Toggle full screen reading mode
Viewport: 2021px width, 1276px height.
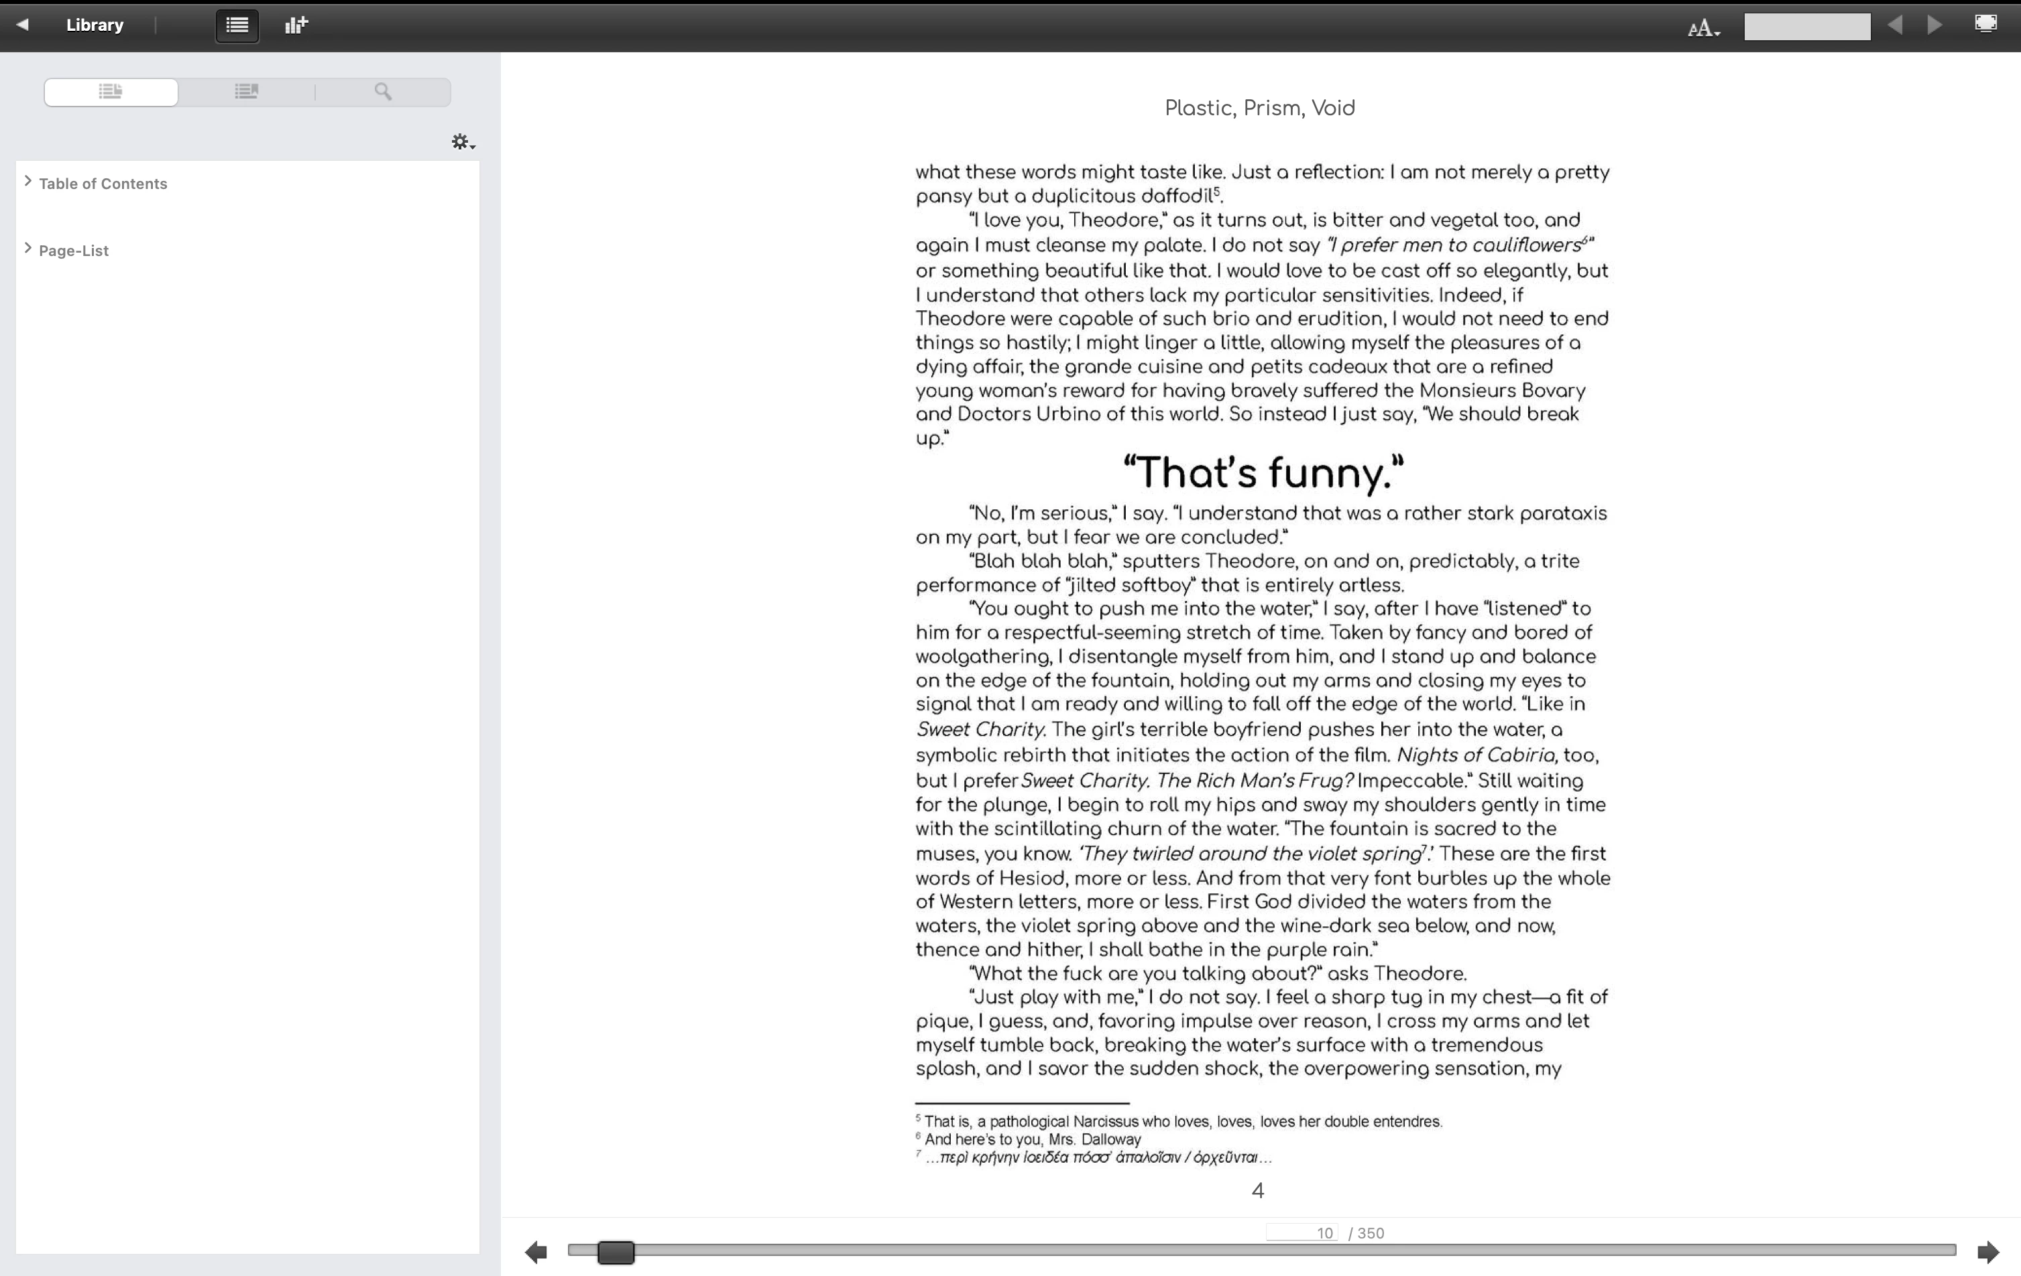point(1985,23)
